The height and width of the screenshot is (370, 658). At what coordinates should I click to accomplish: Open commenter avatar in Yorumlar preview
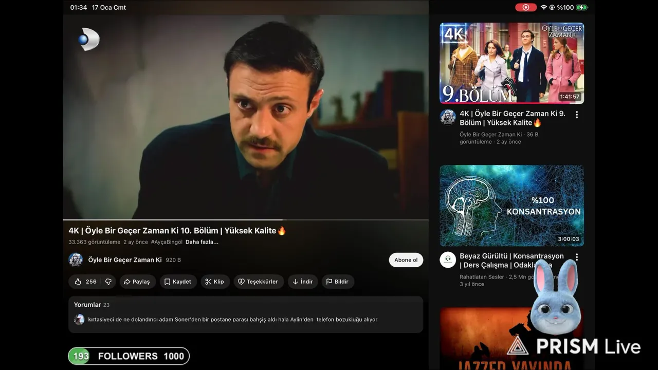pos(79,320)
